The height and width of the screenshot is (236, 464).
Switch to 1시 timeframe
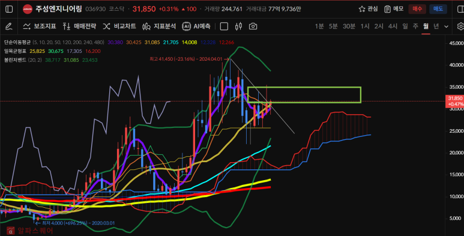pyautogui.click(x=365, y=26)
